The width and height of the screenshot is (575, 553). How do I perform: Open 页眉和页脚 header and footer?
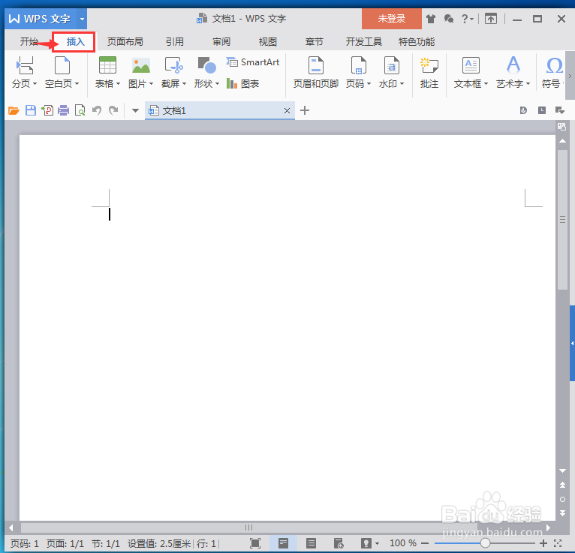(x=316, y=73)
